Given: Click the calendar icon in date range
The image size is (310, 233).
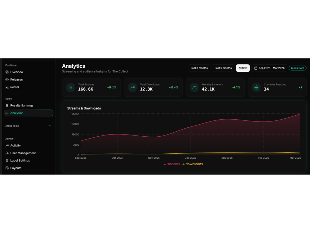Looking at the screenshot, I should pos(256,68).
